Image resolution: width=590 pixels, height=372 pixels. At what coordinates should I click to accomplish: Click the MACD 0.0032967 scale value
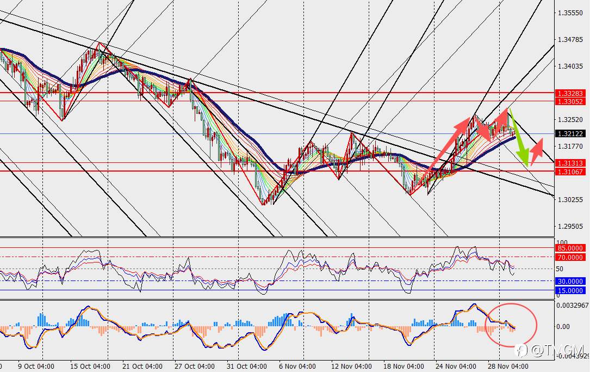click(x=572, y=305)
